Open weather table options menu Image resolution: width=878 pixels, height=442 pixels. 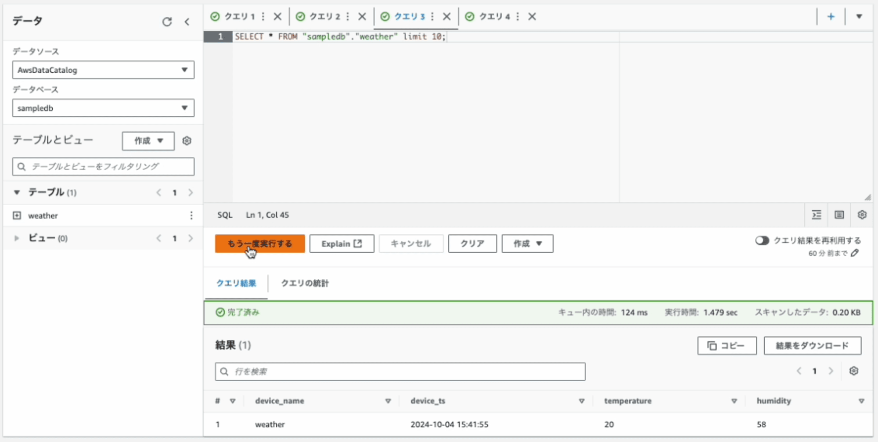pos(191,216)
